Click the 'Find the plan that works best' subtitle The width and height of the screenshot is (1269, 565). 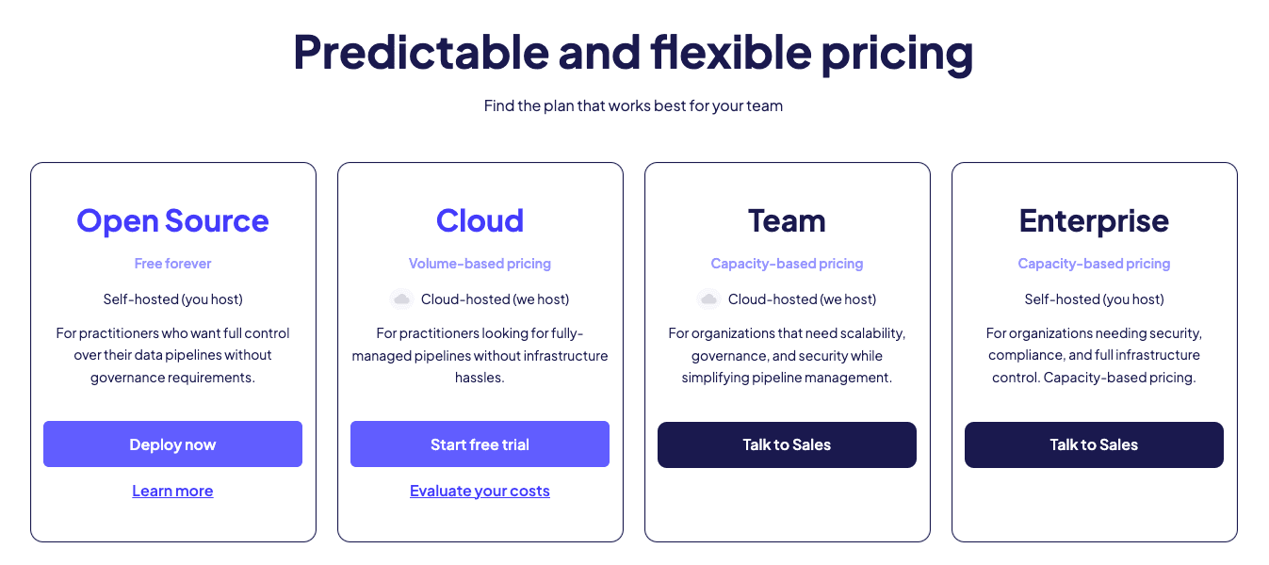pyautogui.click(x=633, y=105)
